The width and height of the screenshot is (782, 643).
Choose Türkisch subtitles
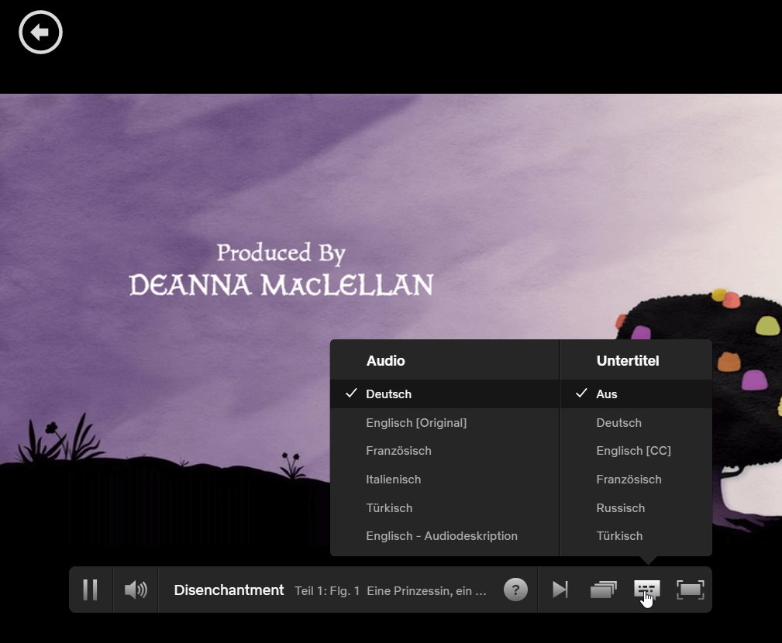tap(636, 536)
